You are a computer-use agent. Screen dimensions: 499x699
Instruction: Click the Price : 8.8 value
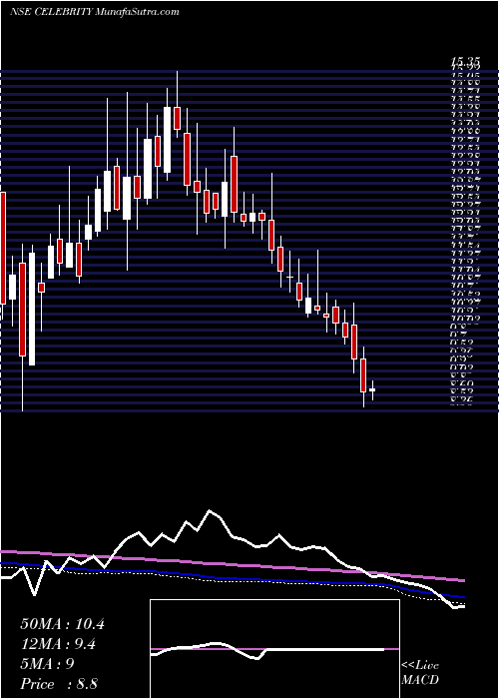click(59, 684)
